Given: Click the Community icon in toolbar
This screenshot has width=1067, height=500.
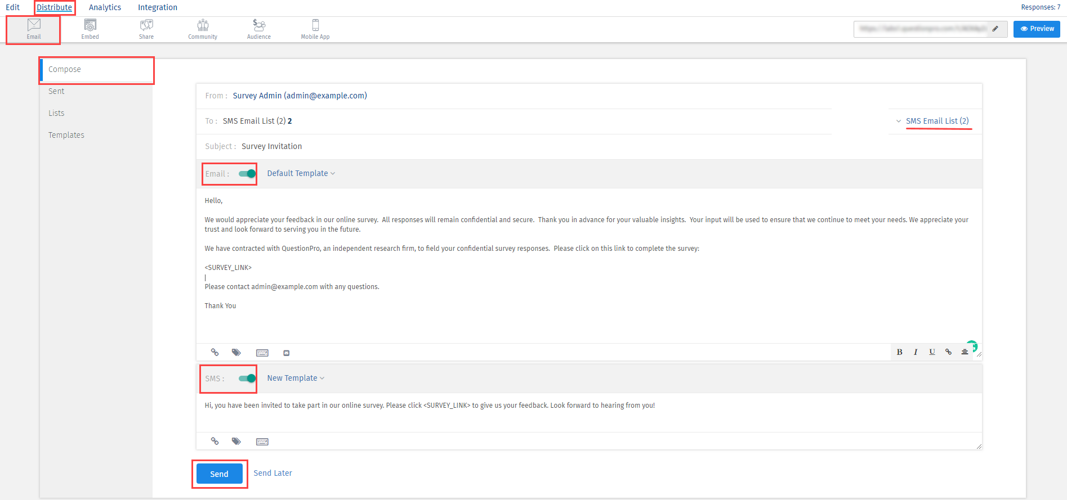Looking at the screenshot, I should click(203, 29).
